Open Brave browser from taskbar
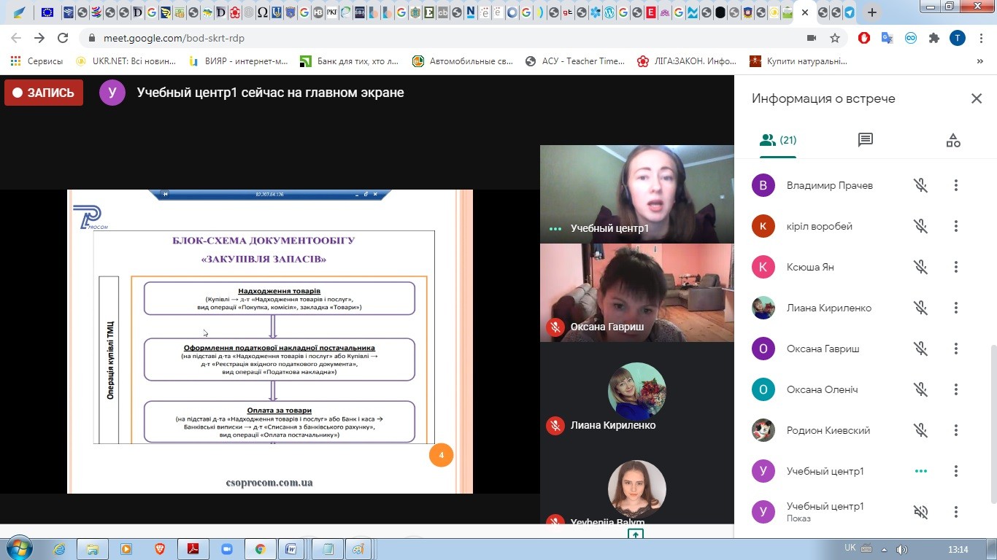The height and width of the screenshot is (560, 997). [160, 549]
